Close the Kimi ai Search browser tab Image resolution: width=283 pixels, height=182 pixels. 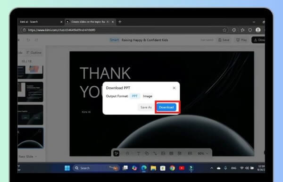click(x=61, y=22)
